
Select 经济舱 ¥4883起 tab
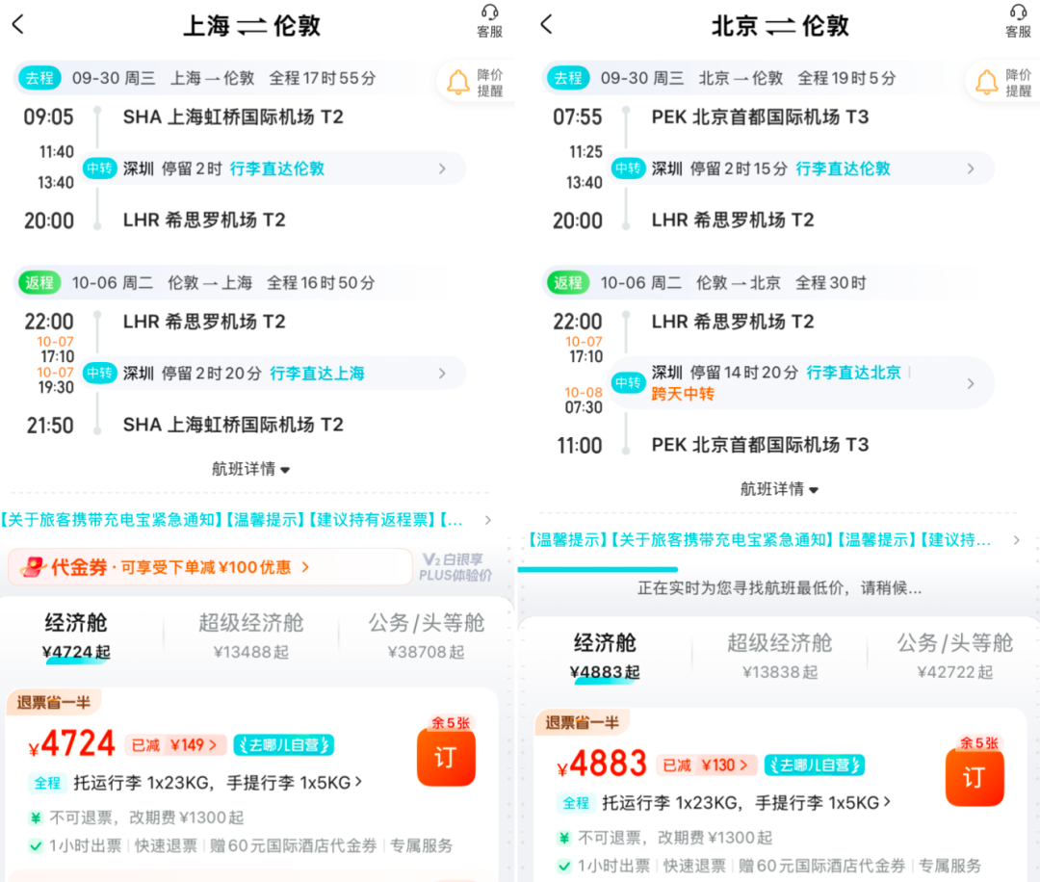[605, 655]
